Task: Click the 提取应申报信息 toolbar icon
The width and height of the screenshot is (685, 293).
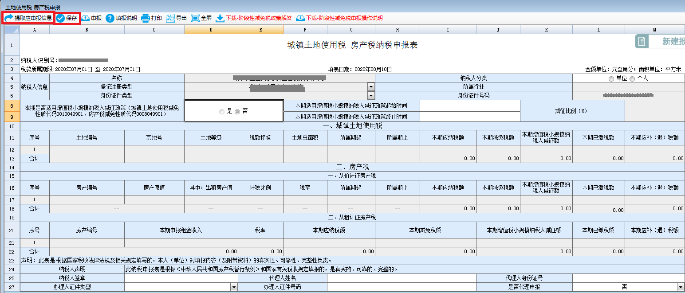Action: click(9, 18)
